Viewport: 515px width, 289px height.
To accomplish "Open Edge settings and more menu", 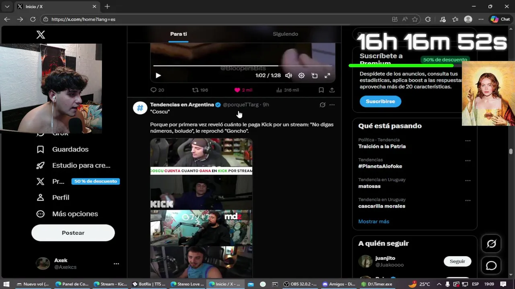I will pyautogui.click(x=481, y=19).
